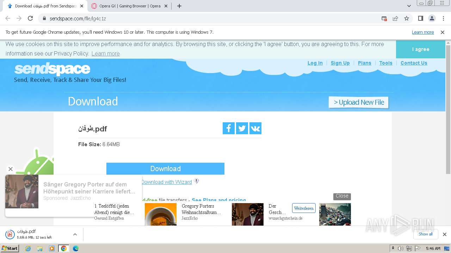Dismiss the Gregory Porter sponsored popup
The width and height of the screenshot is (451, 253).
pyautogui.click(x=11, y=169)
